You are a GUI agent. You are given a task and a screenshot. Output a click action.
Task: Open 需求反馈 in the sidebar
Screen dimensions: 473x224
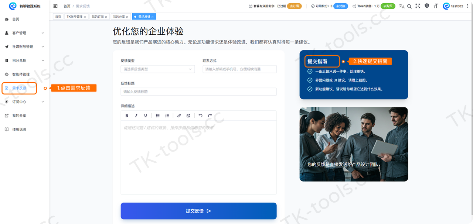pyautogui.click(x=19, y=88)
